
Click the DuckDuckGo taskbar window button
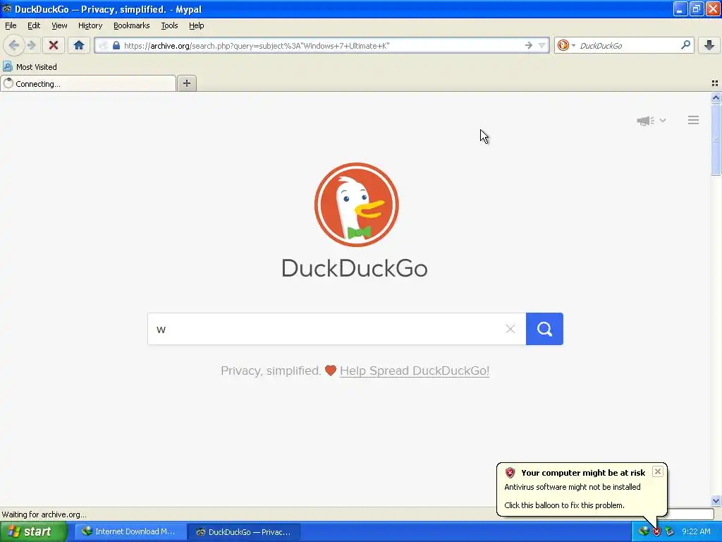pos(245,532)
